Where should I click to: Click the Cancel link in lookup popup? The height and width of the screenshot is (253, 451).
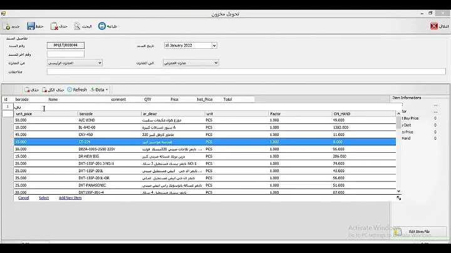24,198
